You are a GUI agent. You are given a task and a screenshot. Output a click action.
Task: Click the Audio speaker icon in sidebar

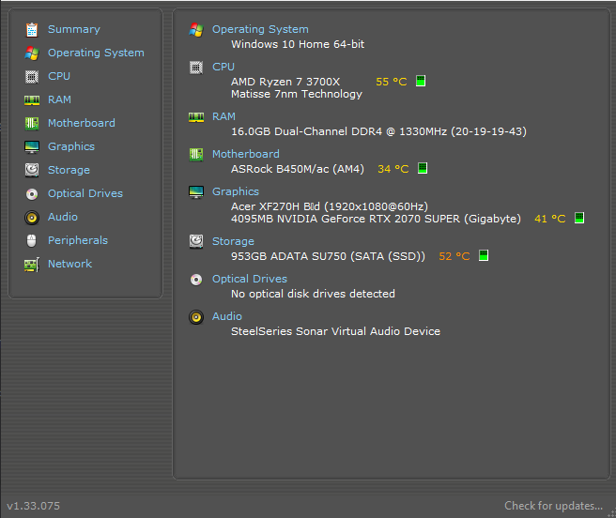click(32, 217)
